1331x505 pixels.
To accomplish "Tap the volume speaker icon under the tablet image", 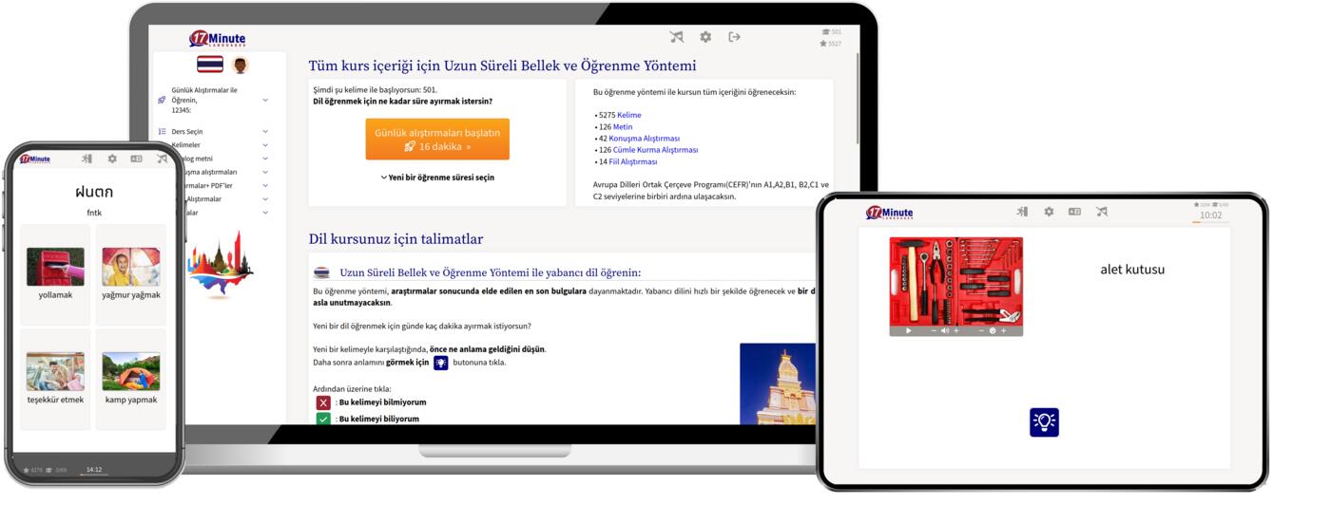I will [x=945, y=331].
